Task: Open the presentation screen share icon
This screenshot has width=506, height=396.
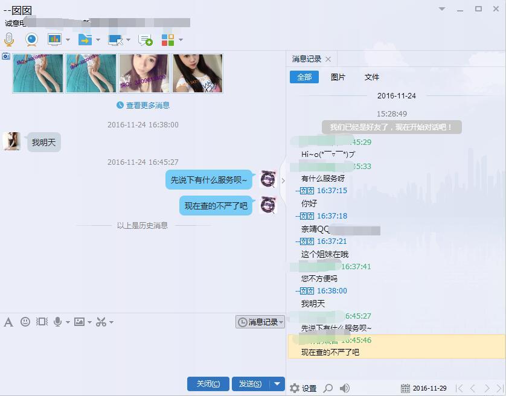Action: tap(54, 40)
